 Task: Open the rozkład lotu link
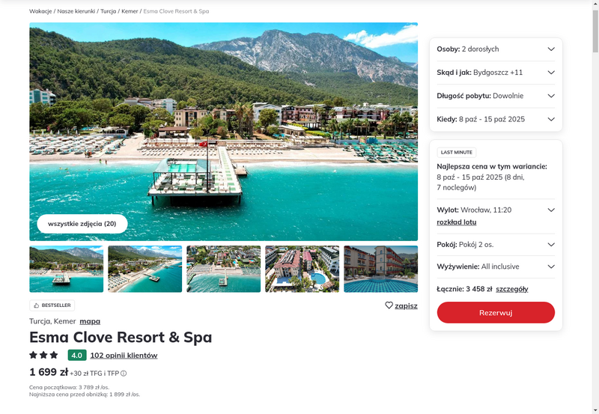pos(457,222)
